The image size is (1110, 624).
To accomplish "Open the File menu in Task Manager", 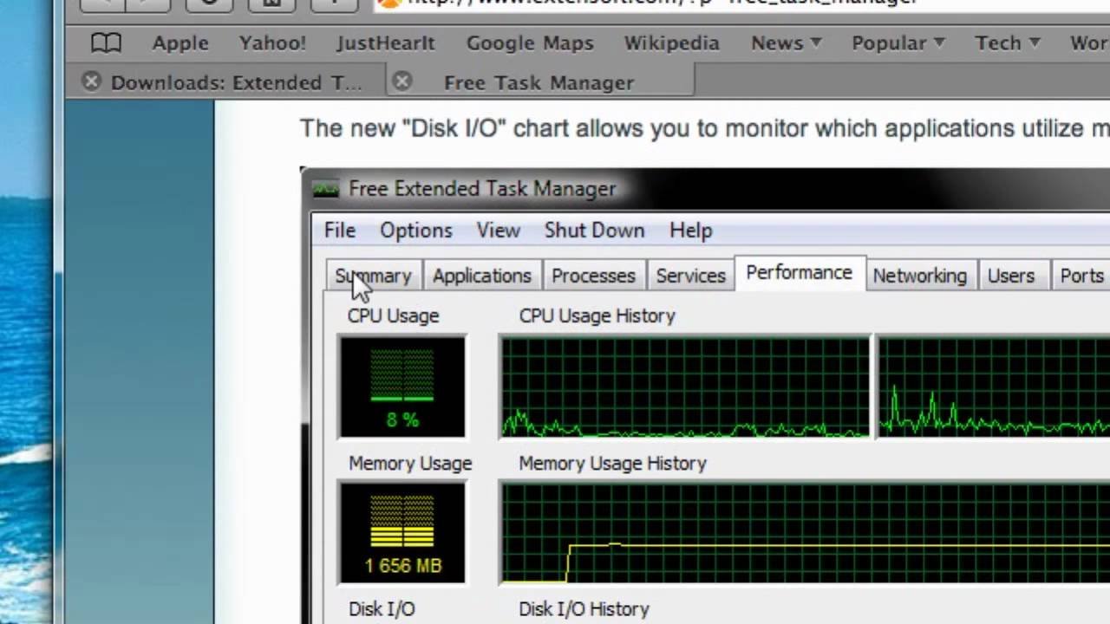I will [340, 231].
